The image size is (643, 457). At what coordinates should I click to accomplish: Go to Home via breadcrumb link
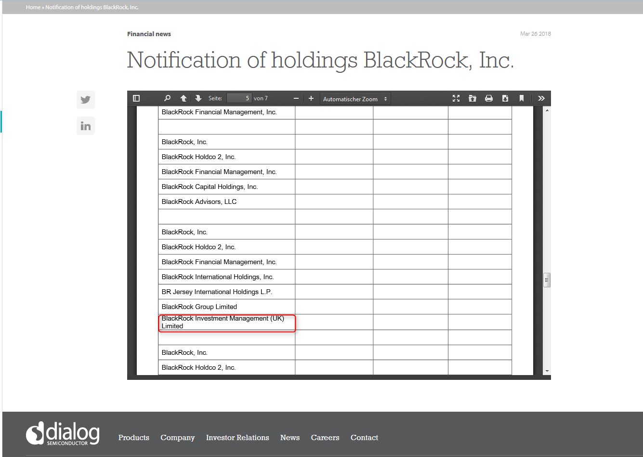click(33, 7)
